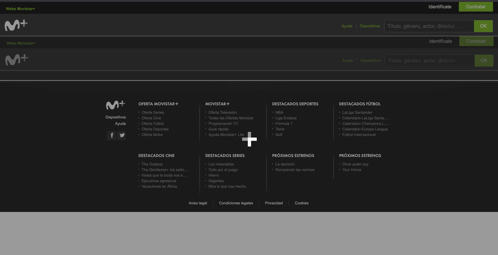Open Your Honor under Próximos Estrenos

[351, 170]
